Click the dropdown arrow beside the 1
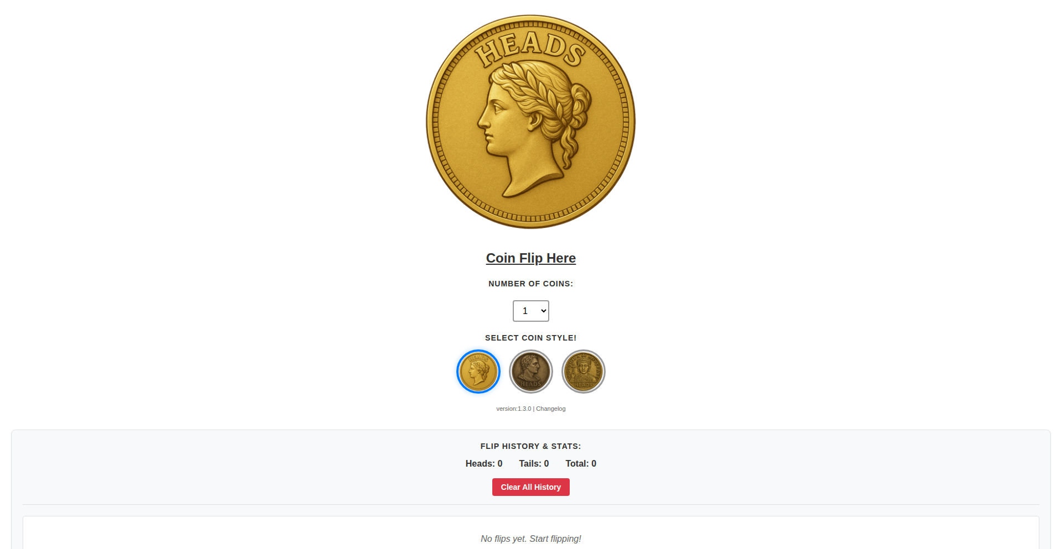The width and height of the screenshot is (1062, 549). [543, 311]
